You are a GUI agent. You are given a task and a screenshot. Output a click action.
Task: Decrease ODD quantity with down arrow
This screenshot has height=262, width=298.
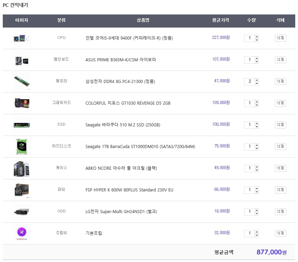tap(257, 213)
